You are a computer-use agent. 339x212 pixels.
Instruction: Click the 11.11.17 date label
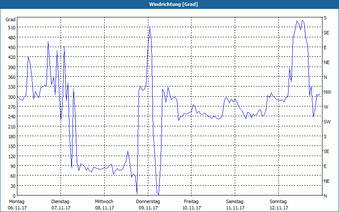pyautogui.click(x=235, y=208)
